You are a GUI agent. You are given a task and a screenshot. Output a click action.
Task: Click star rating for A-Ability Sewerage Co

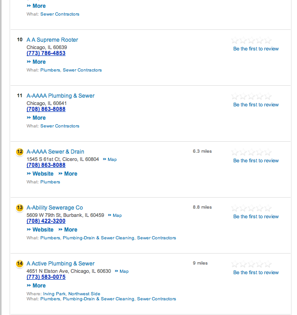click(252, 209)
